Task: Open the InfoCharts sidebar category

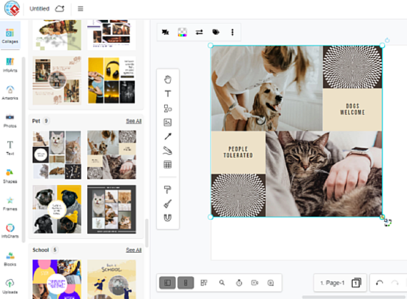Action: point(10,230)
